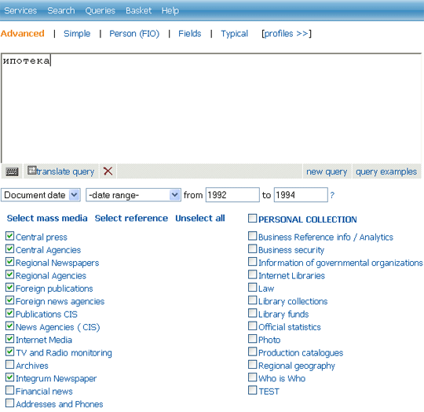Expand the [profiles >>] link
Viewport: 424px width, 412px height.
(x=287, y=34)
